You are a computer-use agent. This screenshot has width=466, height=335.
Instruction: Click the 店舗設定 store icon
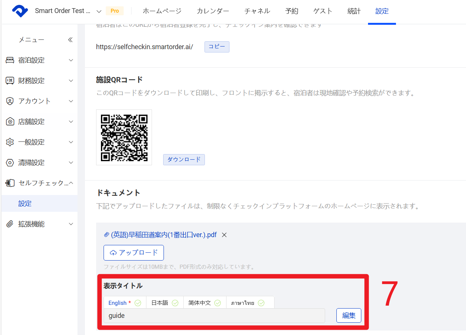pyautogui.click(x=10, y=122)
